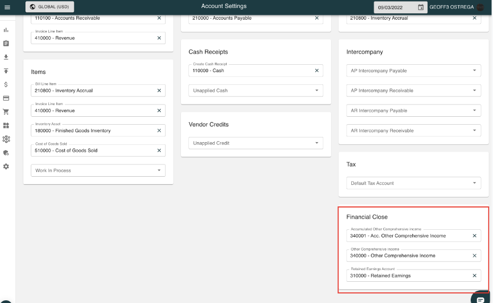Open the AP Intercompany Receivable dropdown
Screen dimensions: 493x303
413,91
